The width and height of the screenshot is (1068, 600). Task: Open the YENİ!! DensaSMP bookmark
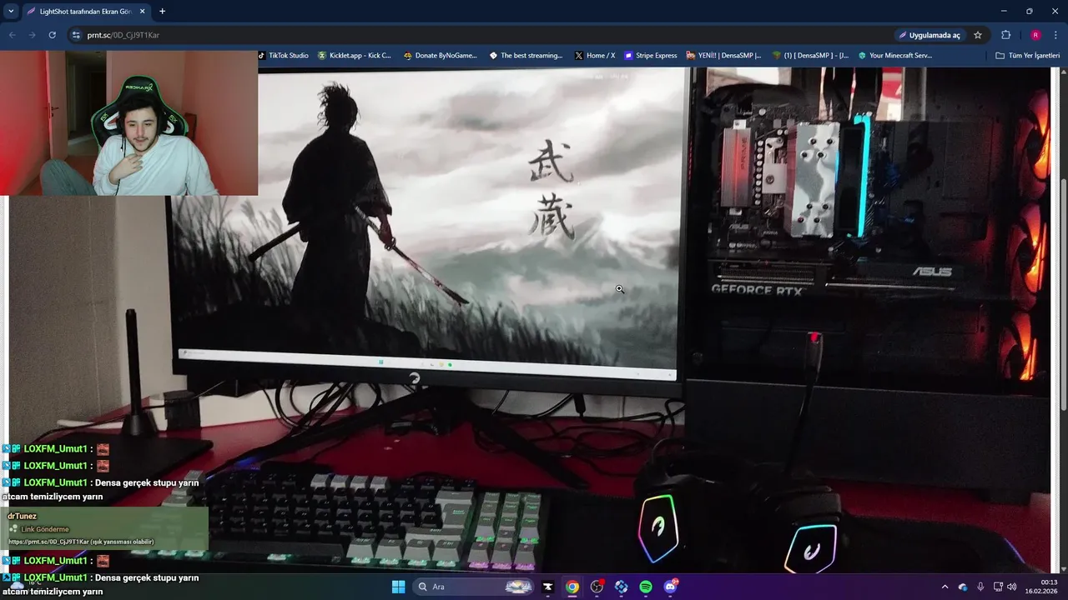724,56
